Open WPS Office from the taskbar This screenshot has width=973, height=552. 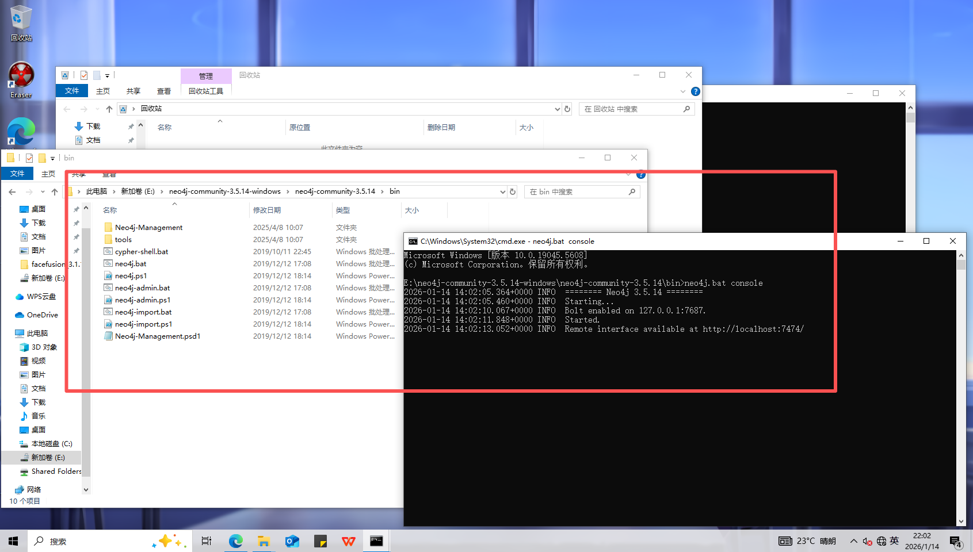click(348, 541)
